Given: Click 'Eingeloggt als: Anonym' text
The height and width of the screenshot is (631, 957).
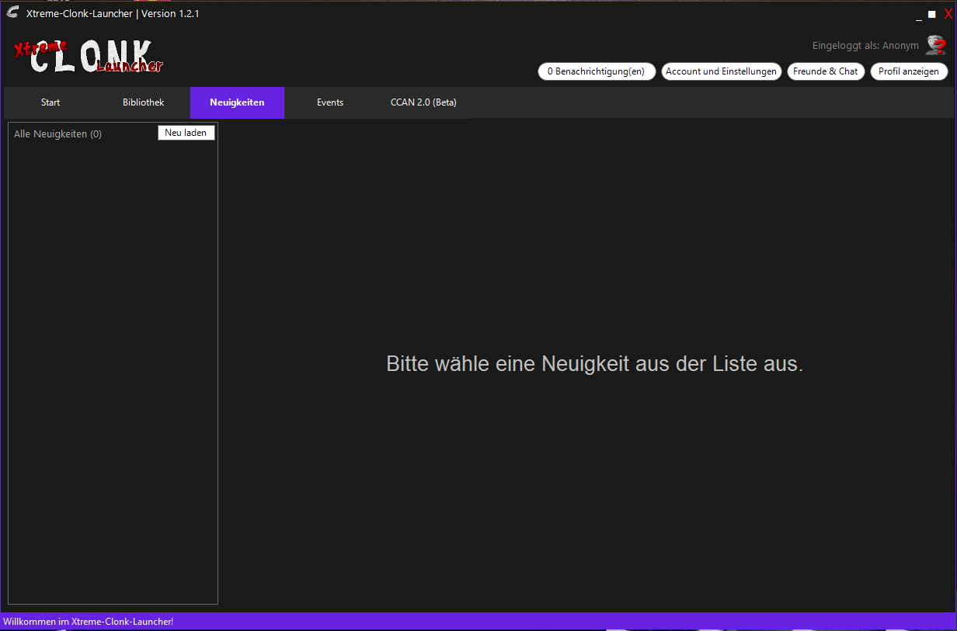Looking at the screenshot, I should click(865, 46).
